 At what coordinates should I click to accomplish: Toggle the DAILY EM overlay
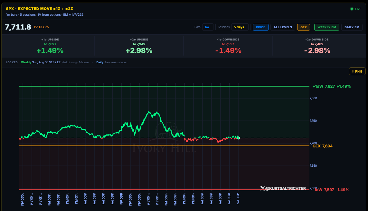click(x=352, y=27)
